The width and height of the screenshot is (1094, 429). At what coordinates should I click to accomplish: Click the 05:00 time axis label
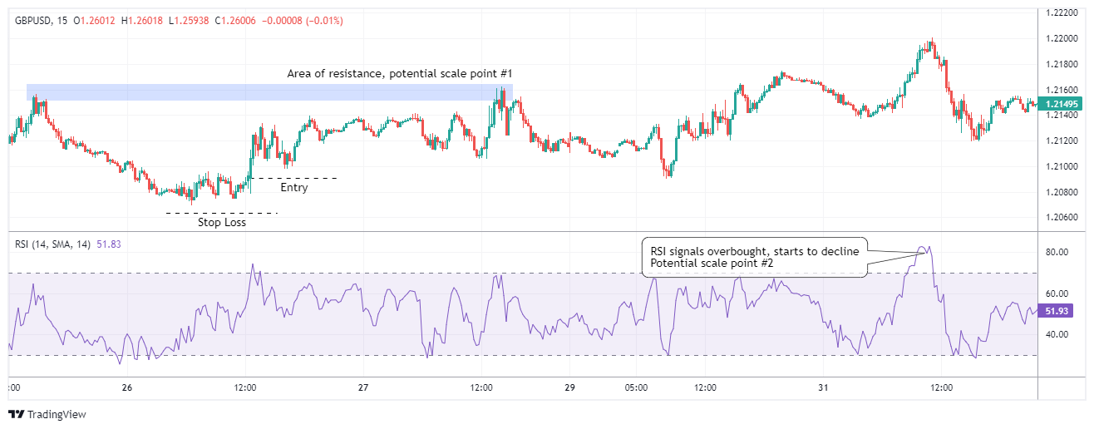coord(635,387)
